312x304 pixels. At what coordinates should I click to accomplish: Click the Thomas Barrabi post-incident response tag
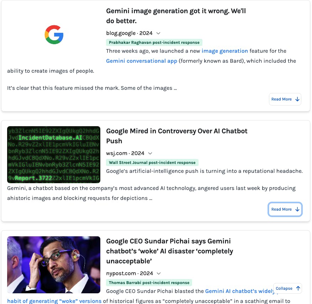click(x=149, y=283)
